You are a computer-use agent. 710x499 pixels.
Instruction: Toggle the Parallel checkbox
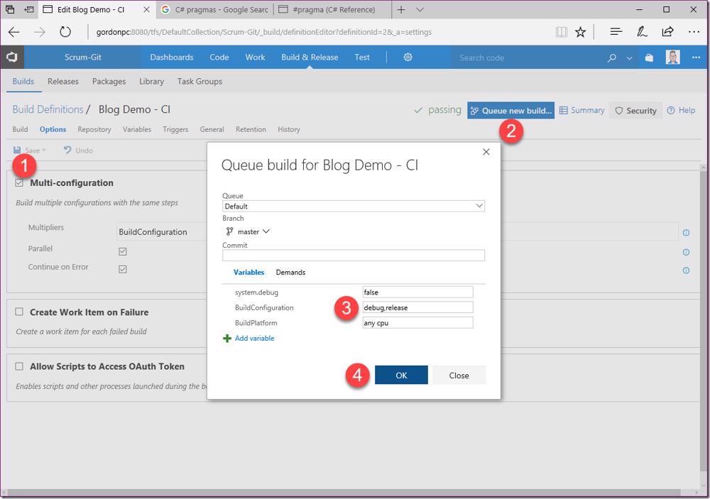122,251
